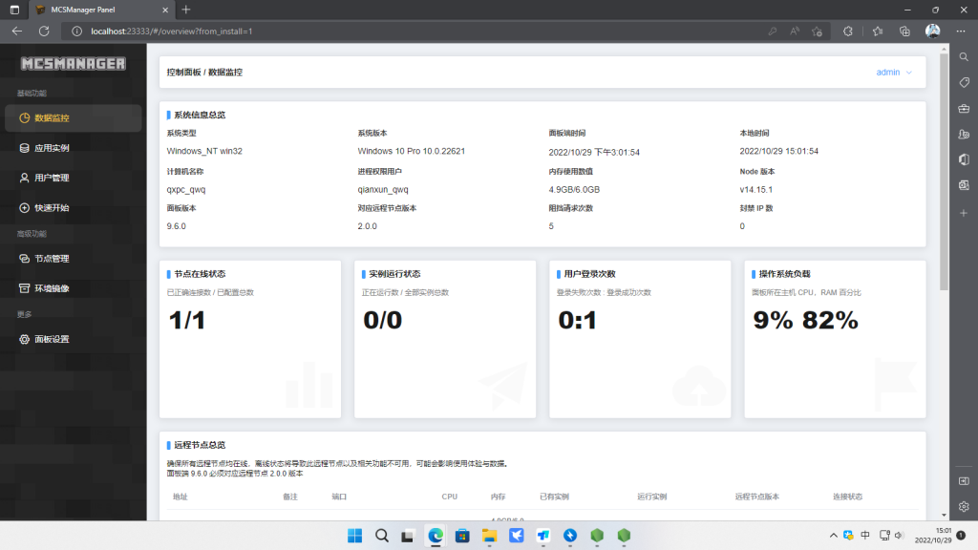
Task: Open the Windows Start menu
Action: [355, 536]
